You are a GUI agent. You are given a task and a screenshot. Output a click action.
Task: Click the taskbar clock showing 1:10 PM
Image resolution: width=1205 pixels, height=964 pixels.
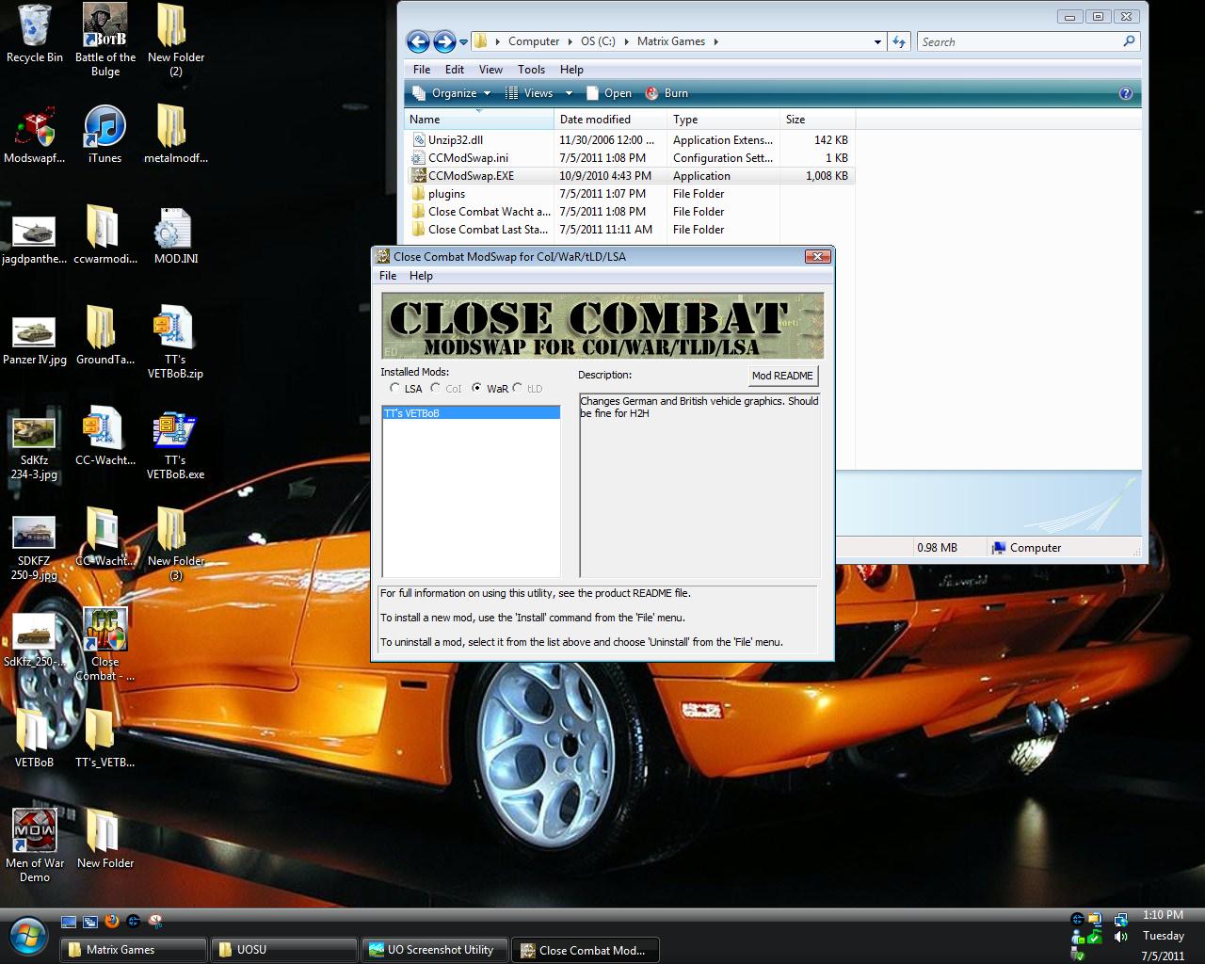[1163, 915]
